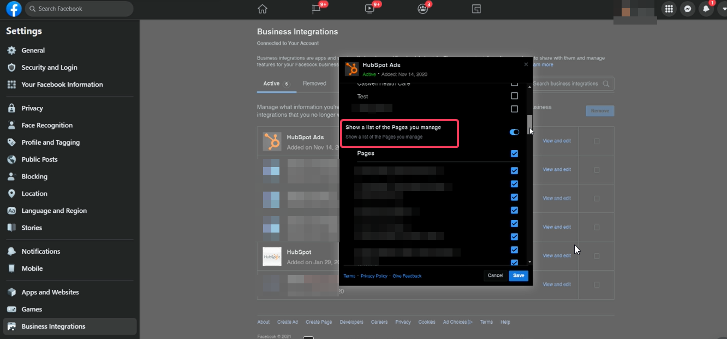Click the Your Facebook Information grid icon
Screen dimensions: 727x339
click(11, 85)
